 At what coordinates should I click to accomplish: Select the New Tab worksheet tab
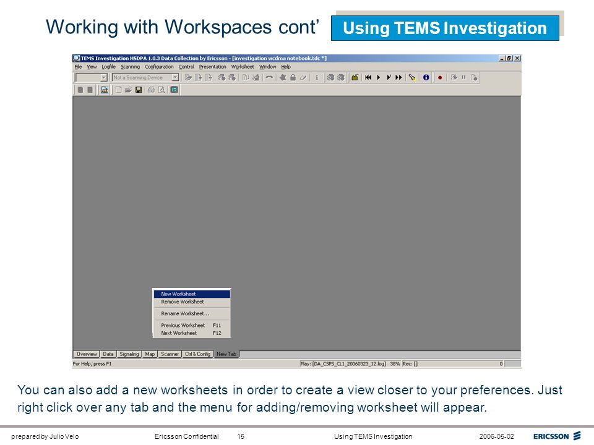point(226,354)
